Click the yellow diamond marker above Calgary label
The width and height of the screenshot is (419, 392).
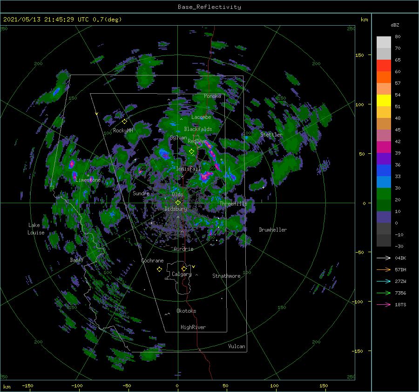[x=184, y=268]
